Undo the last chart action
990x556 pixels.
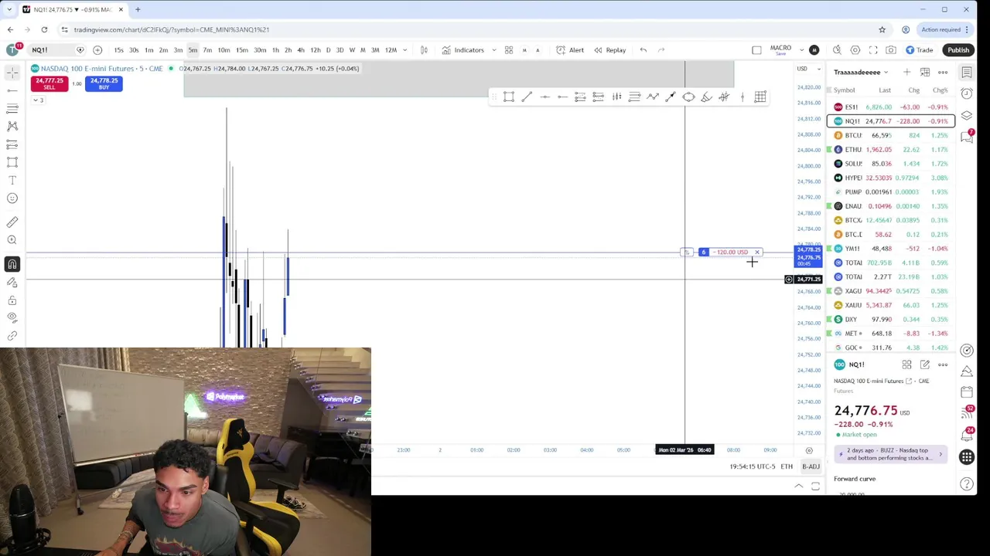point(643,50)
